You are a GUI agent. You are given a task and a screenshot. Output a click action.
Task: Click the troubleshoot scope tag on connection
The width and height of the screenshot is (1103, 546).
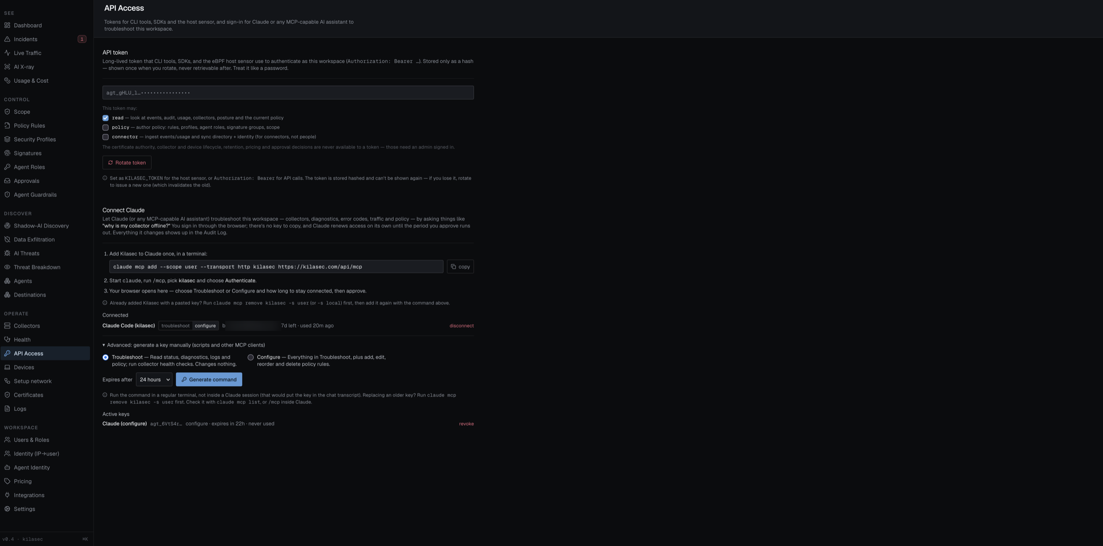pos(176,326)
